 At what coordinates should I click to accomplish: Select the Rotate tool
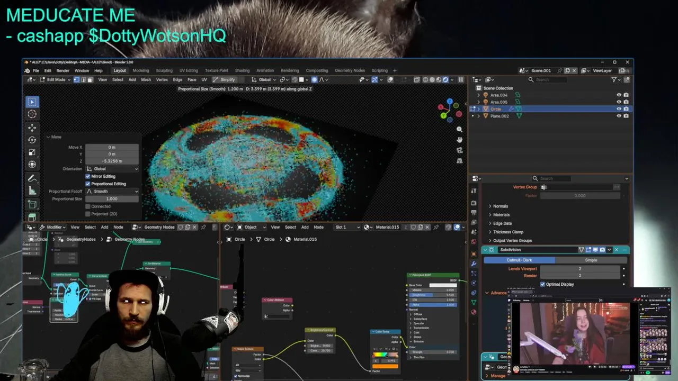32,140
